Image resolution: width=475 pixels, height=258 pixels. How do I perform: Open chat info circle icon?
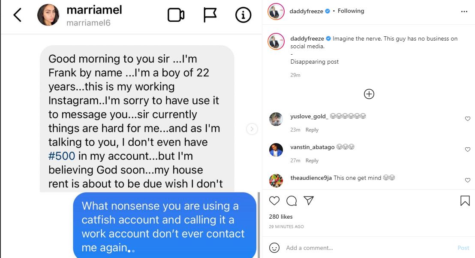(x=243, y=15)
